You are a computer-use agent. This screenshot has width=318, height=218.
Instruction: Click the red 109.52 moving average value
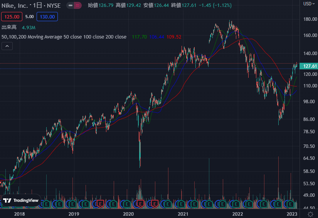(174, 37)
